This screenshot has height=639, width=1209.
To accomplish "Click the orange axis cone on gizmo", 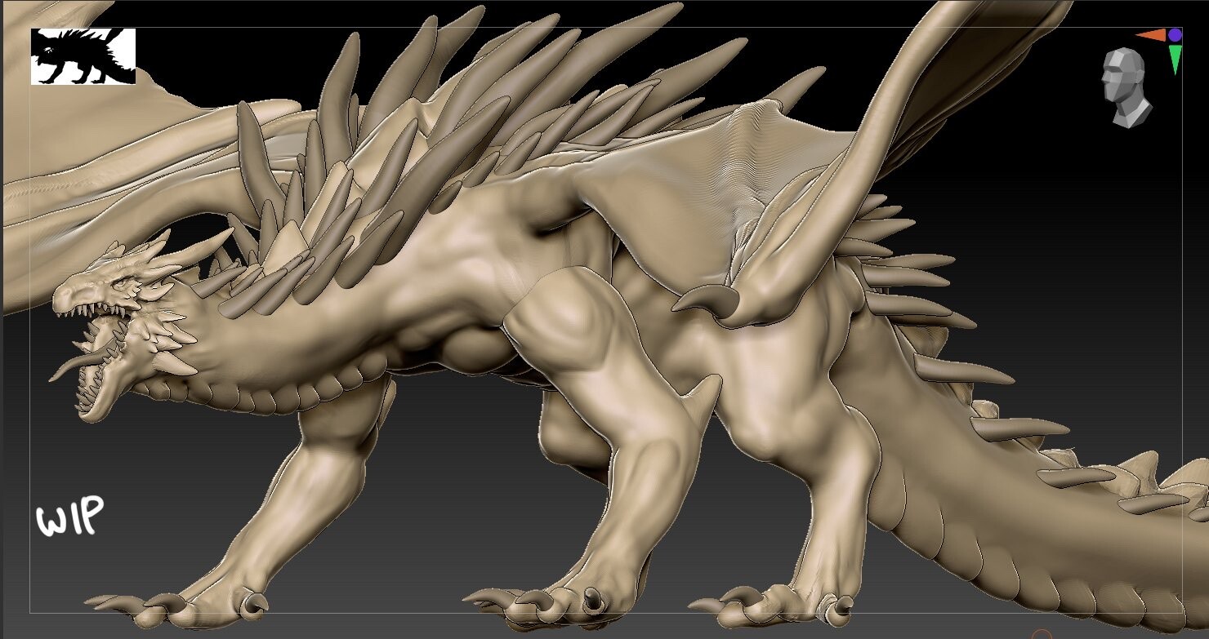I will pos(1151,35).
